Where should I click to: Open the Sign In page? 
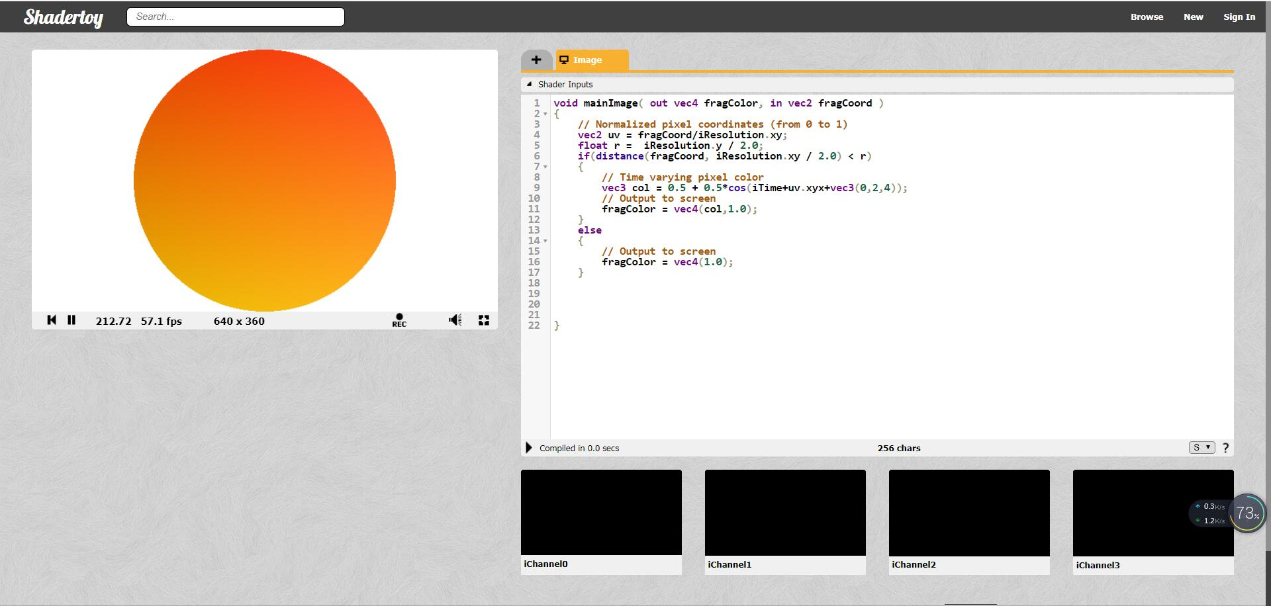tap(1239, 17)
